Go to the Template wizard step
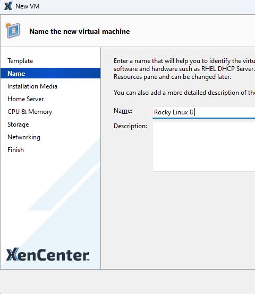Viewport: 255px width, 294px height. click(x=20, y=61)
